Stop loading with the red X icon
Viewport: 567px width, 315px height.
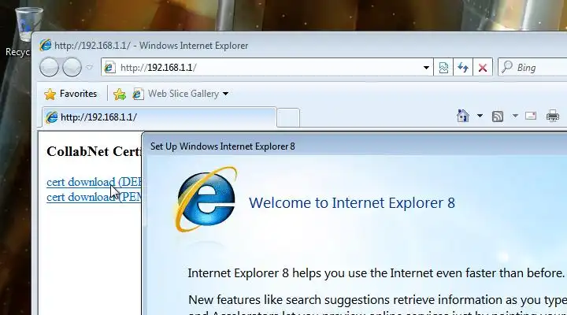click(483, 68)
